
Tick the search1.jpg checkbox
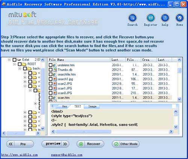click(x=50, y=79)
